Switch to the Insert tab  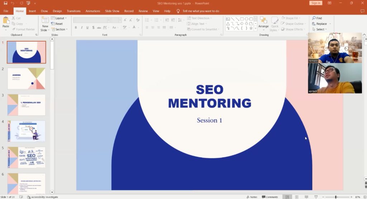pyautogui.click(x=32, y=11)
